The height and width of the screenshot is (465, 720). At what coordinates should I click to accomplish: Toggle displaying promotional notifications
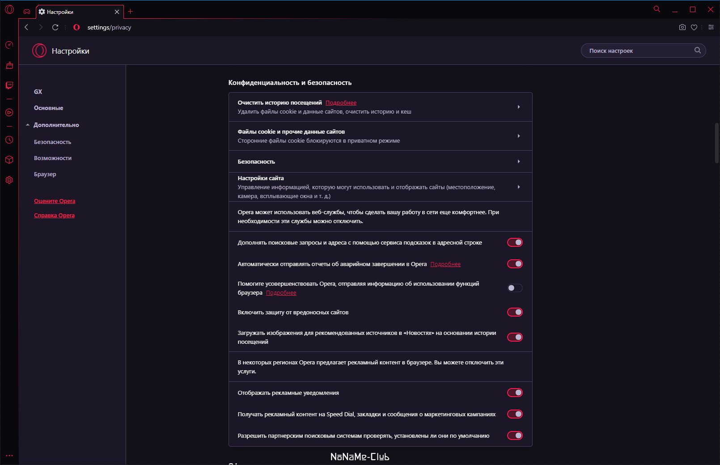point(515,393)
